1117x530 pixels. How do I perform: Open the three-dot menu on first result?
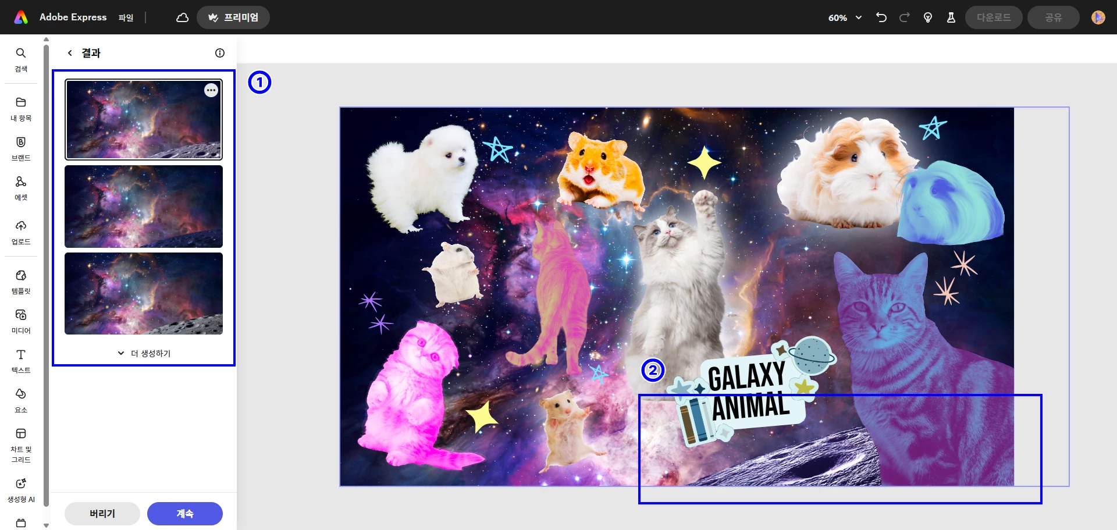(x=211, y=90)
